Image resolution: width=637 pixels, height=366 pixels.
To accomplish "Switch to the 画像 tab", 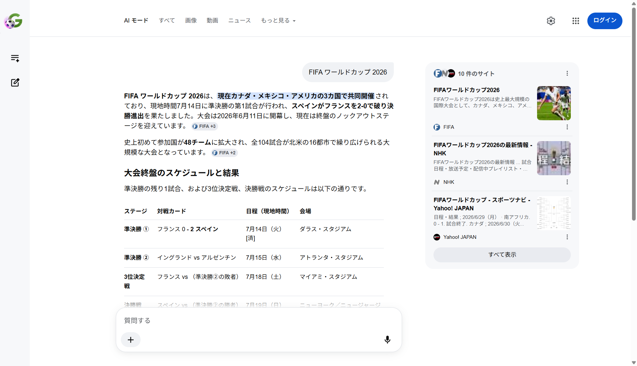I will click(191, 21).
